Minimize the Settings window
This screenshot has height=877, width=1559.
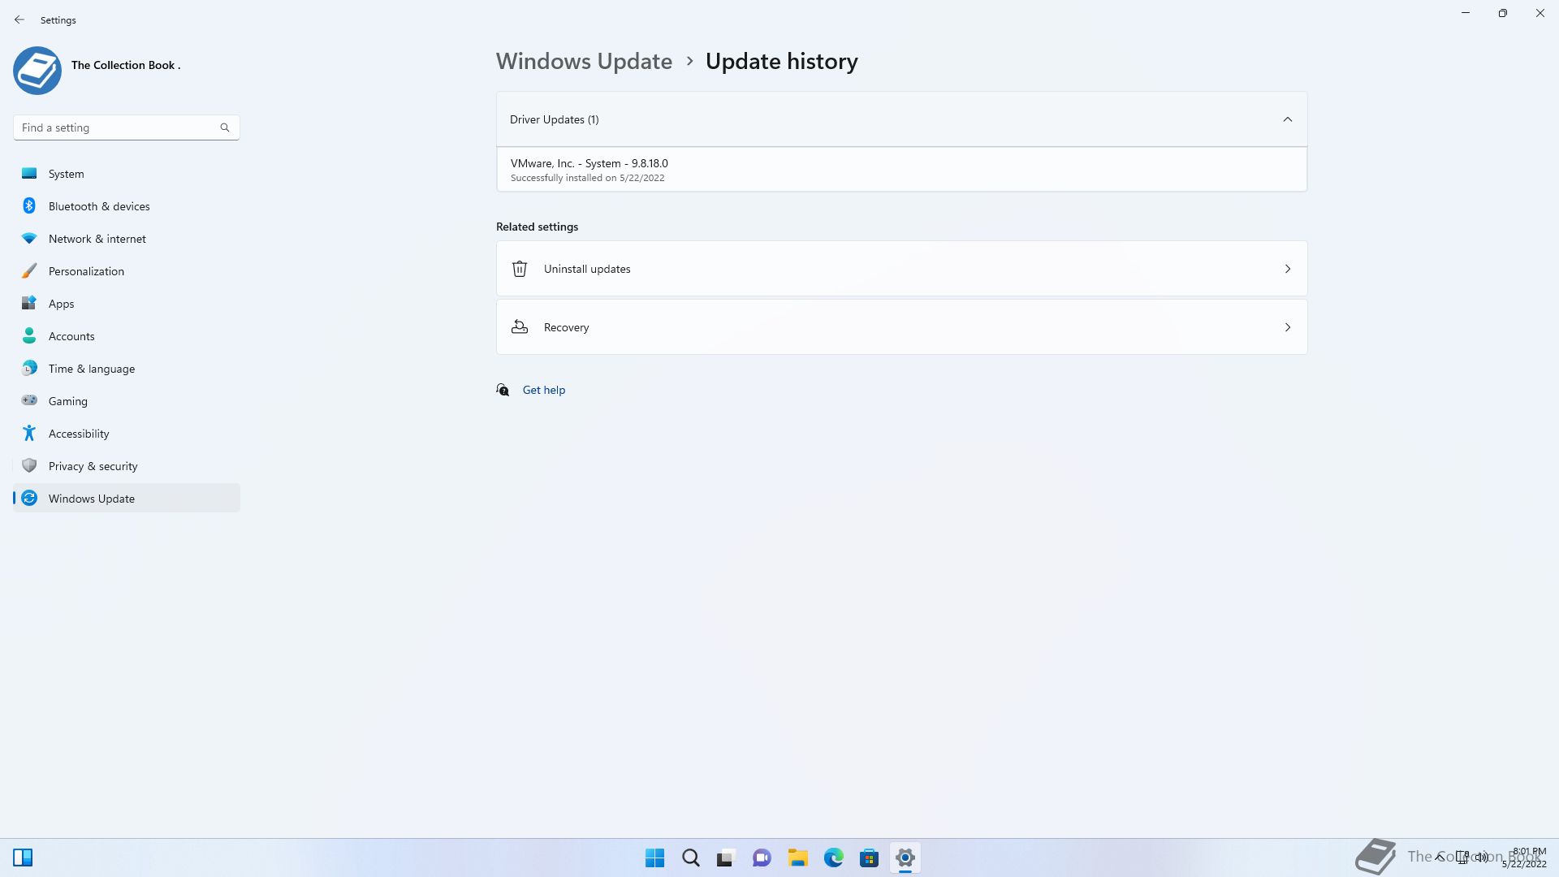(x=1465, y=13)
